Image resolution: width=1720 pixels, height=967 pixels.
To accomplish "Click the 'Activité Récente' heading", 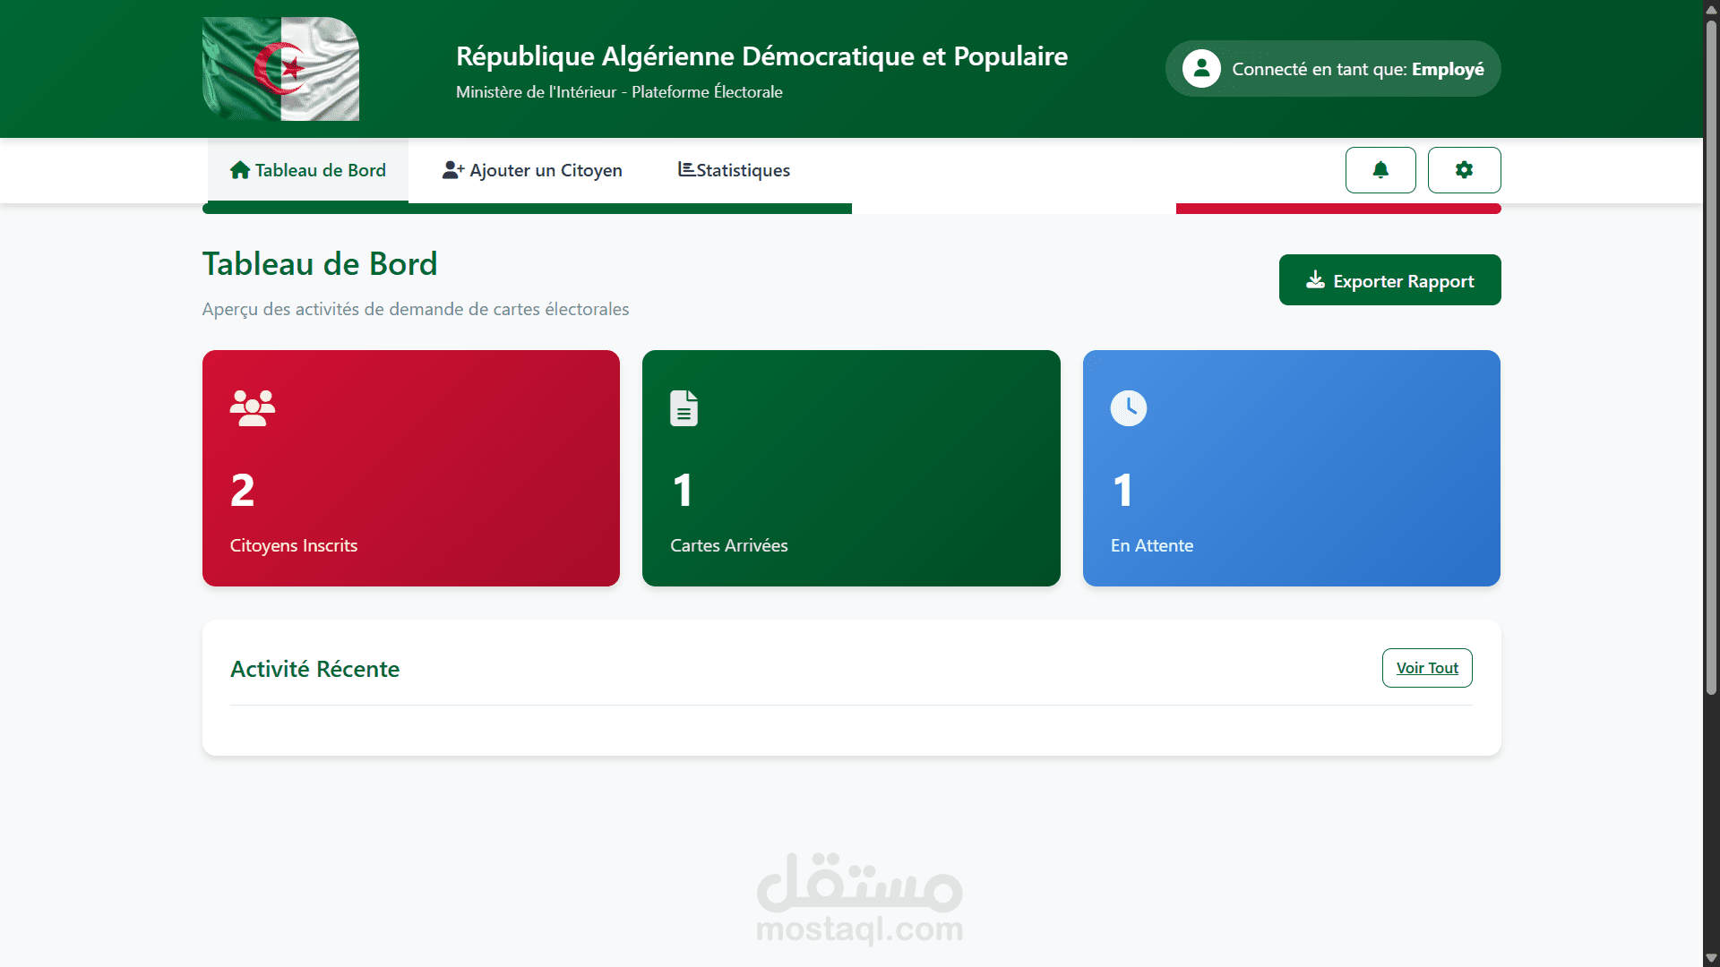I will point(314,669).
